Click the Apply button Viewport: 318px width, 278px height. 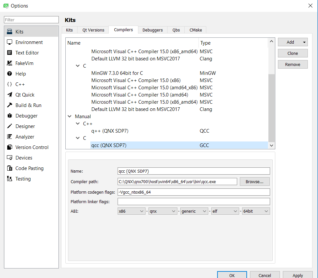(x=298, y=275)
